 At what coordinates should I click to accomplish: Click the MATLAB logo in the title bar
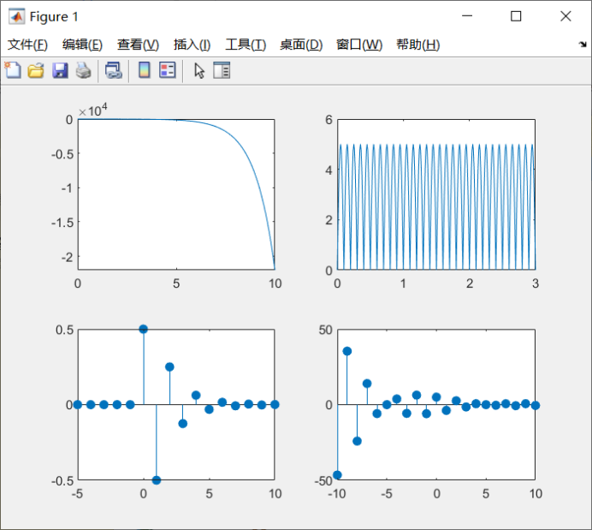16,16
